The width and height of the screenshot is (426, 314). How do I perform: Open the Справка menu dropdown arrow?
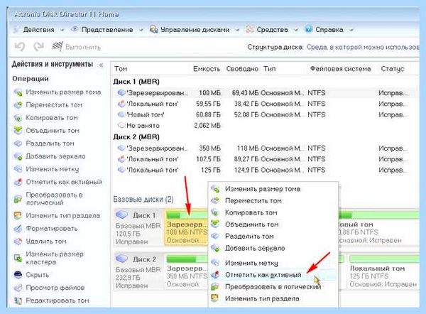point(351,30)
